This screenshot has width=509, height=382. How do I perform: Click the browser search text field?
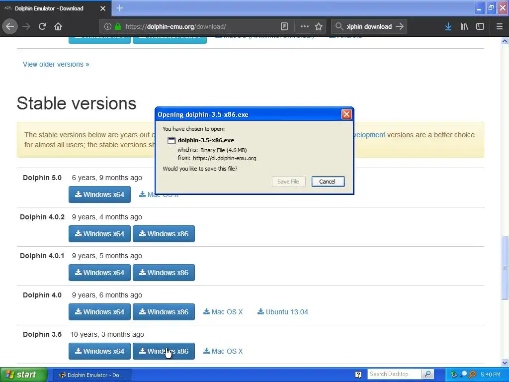369,27
